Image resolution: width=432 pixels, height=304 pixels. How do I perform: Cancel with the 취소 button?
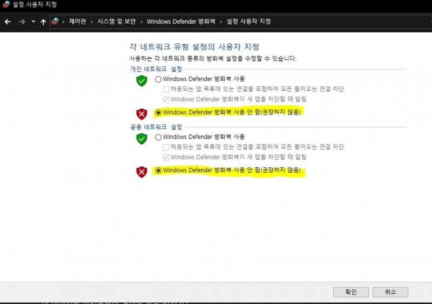coord(390,292)
